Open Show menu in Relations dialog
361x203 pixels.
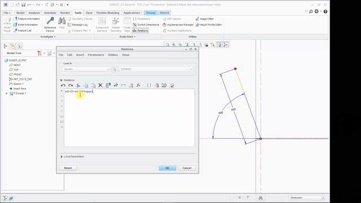(x=125, y=55)
